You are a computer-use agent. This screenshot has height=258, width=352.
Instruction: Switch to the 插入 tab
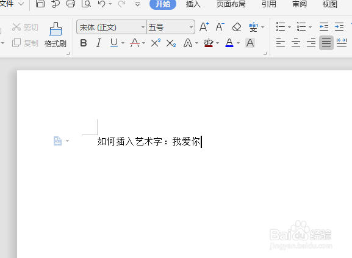click(193, 4)
